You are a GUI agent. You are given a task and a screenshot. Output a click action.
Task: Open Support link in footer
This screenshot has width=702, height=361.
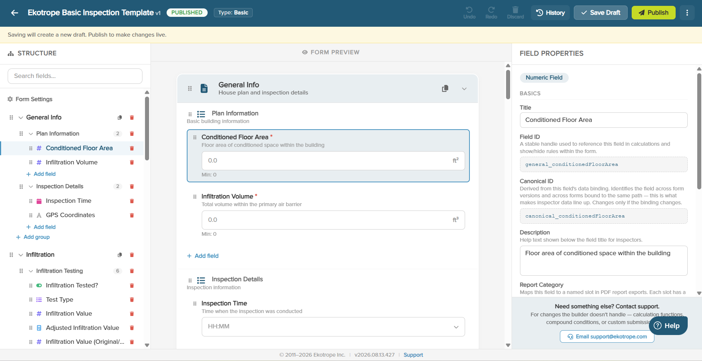pos(413,355)
